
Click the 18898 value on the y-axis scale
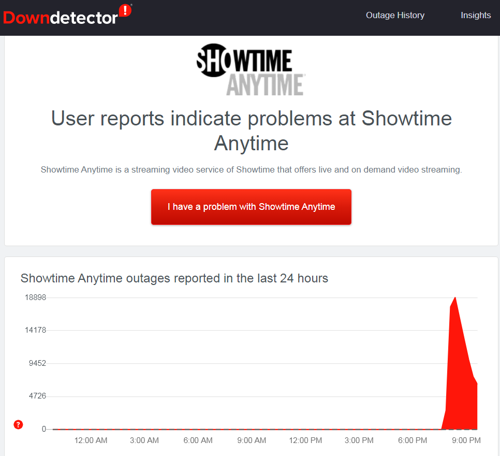35,297
